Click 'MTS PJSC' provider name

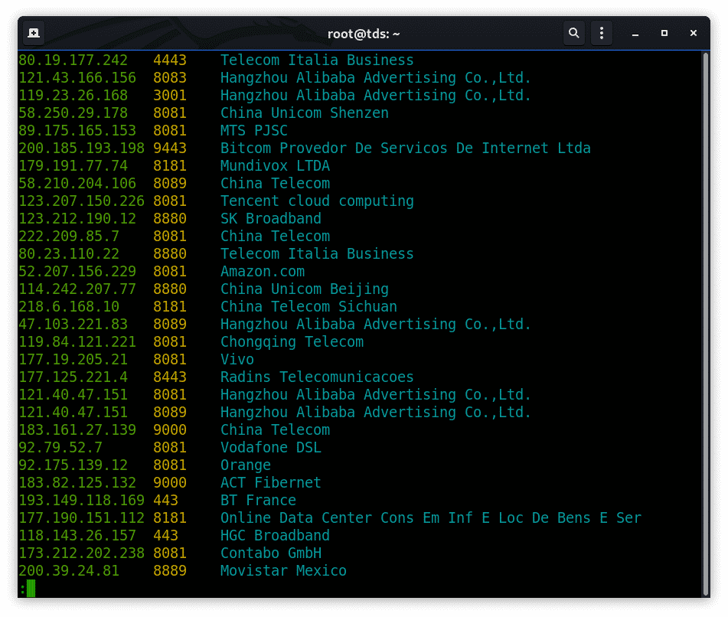(x=254, y=131)
